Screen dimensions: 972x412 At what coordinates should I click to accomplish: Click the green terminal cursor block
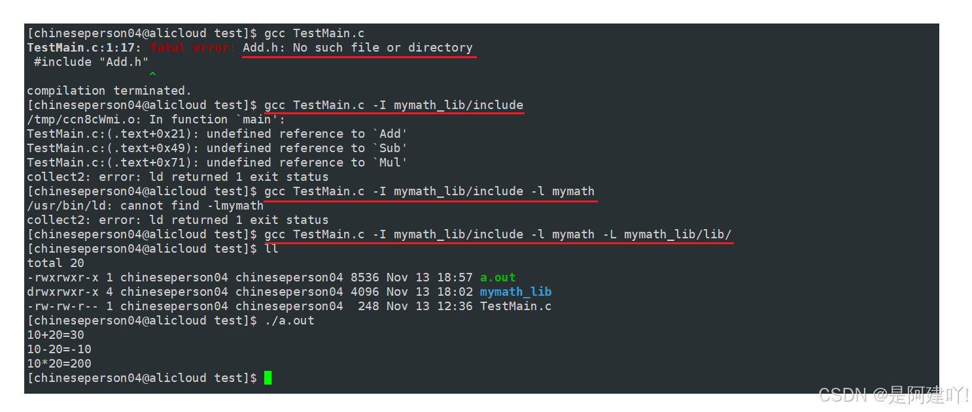pos(268,378)
